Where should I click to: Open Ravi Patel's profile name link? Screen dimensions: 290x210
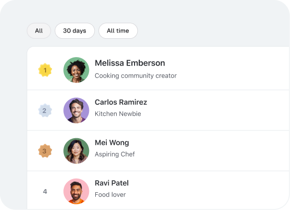point(111,183)
